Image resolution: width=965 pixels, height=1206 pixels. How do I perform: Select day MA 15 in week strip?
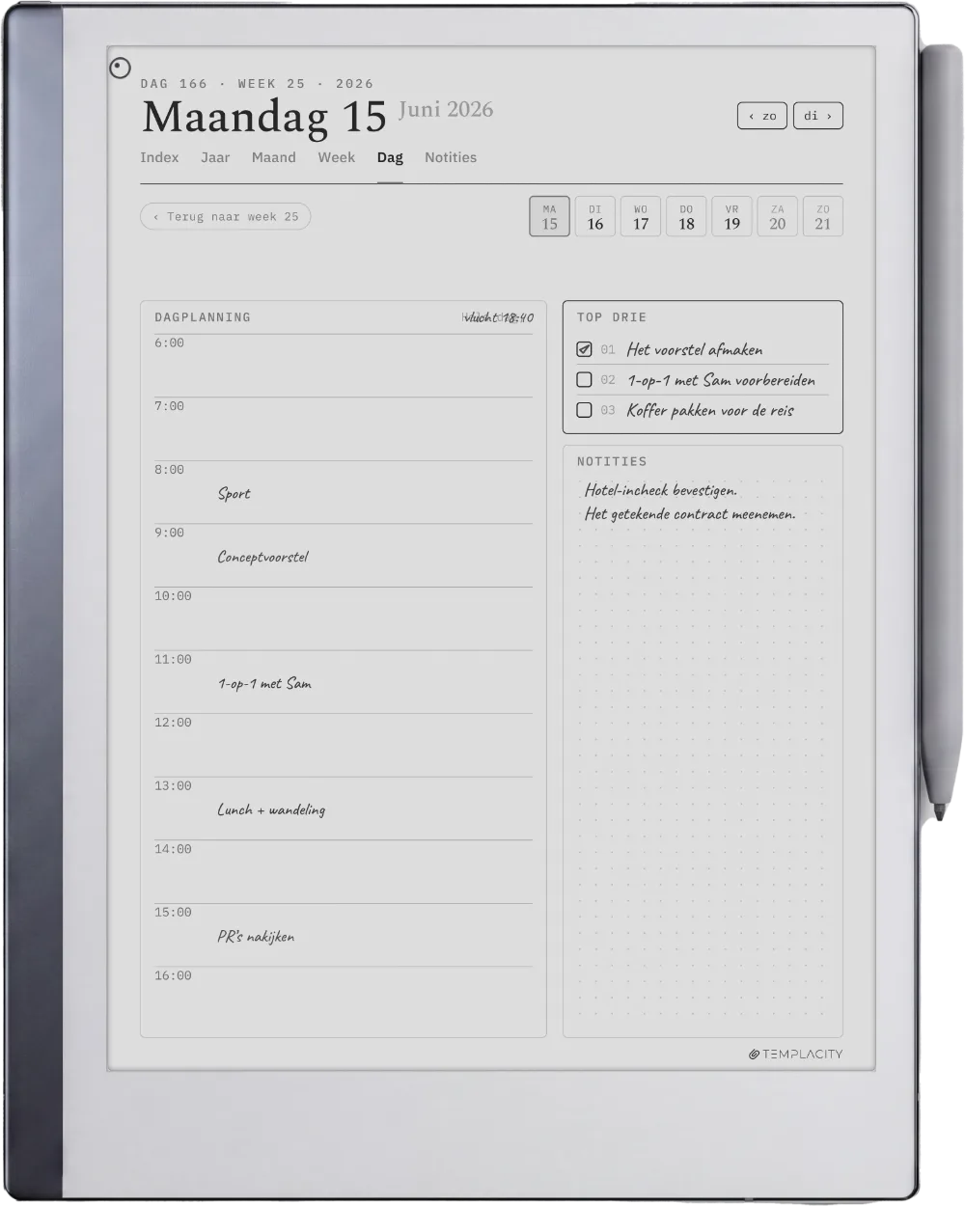pos(549,216)
